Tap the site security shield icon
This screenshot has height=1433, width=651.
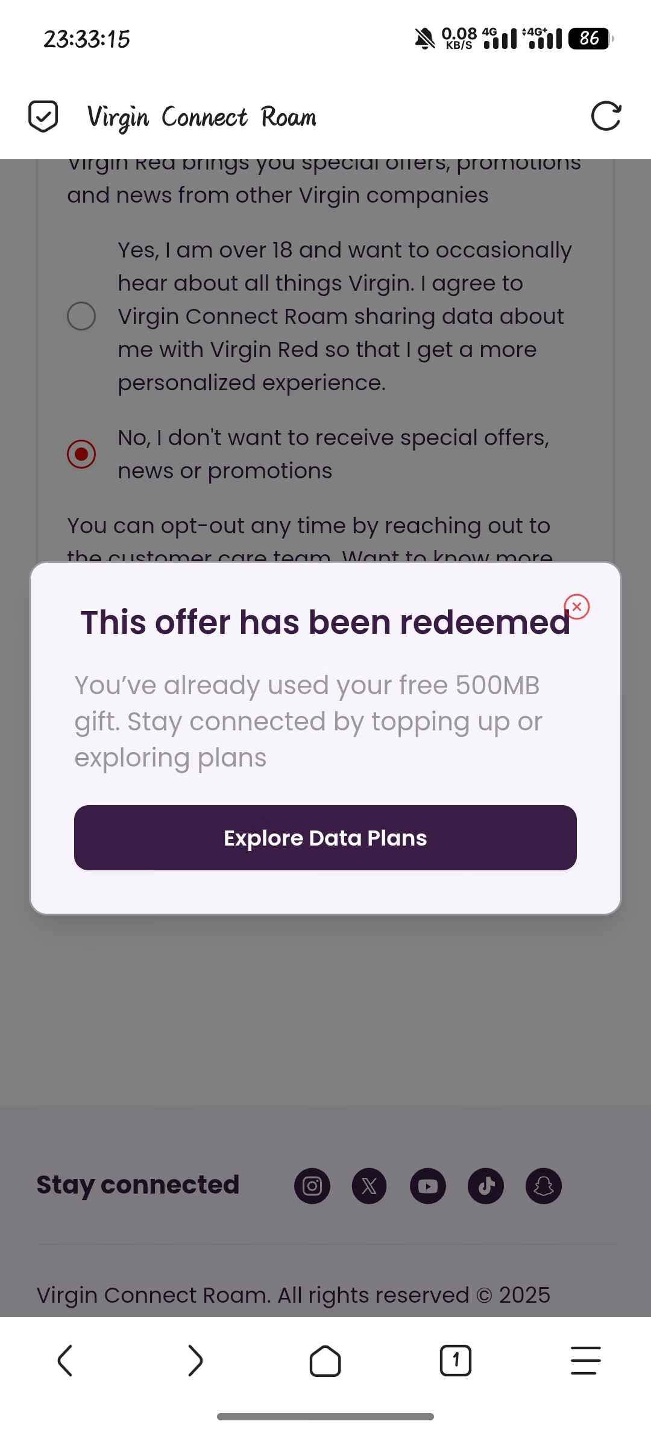click(43, 116)
